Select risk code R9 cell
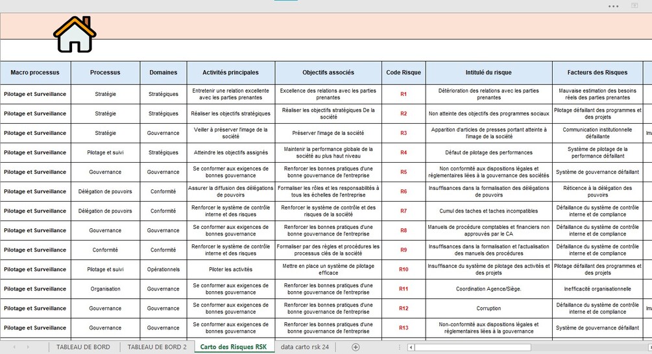 click(404, 250)
